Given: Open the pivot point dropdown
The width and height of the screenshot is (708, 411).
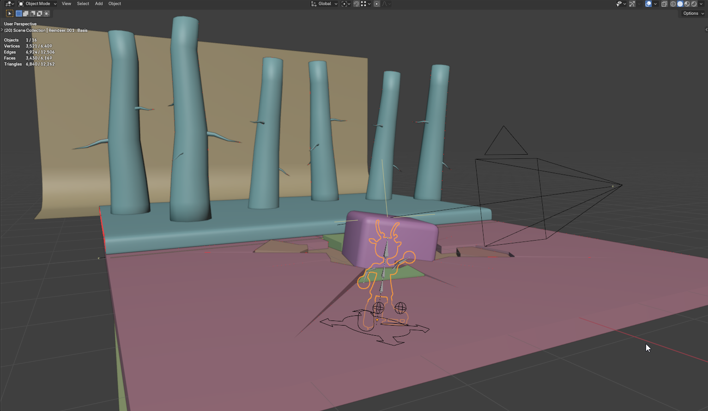Looking at the screenshot, I should point(346,4).
